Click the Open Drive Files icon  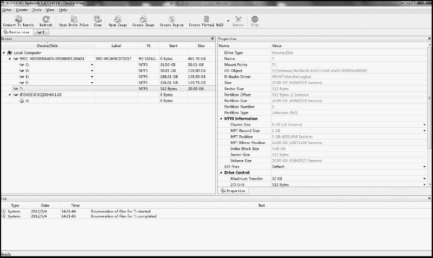coord(74,21)
